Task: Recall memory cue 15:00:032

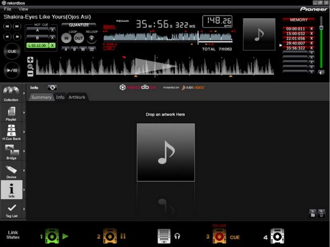Action: point(295,34)
